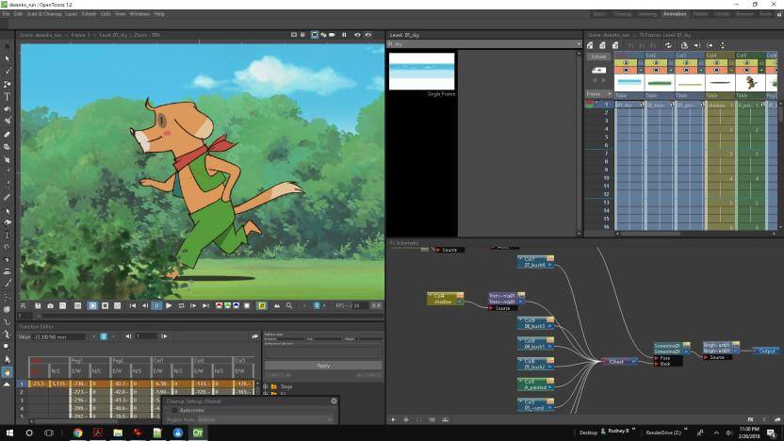Toggle the red channel icon
The width and height of the screenshot is (784, 441).
coord(219,305)
